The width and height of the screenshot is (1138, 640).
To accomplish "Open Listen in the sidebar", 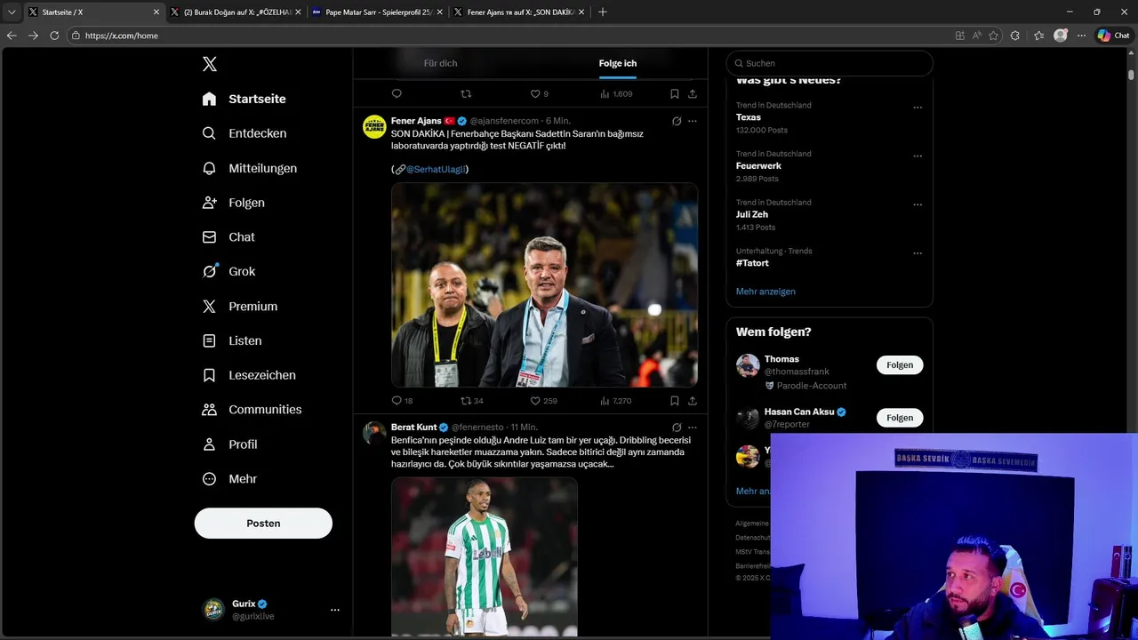I will pyautogui.click(x=232, y=340).
